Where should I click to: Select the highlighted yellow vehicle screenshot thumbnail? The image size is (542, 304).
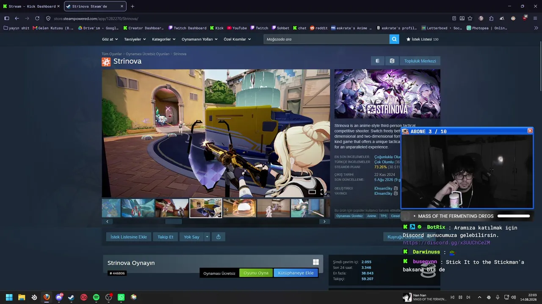(x=206, y=208)
